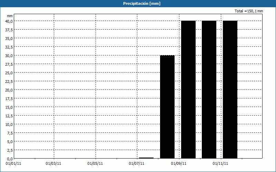Click the 37,5 value on the y-axis

(9, 30)
